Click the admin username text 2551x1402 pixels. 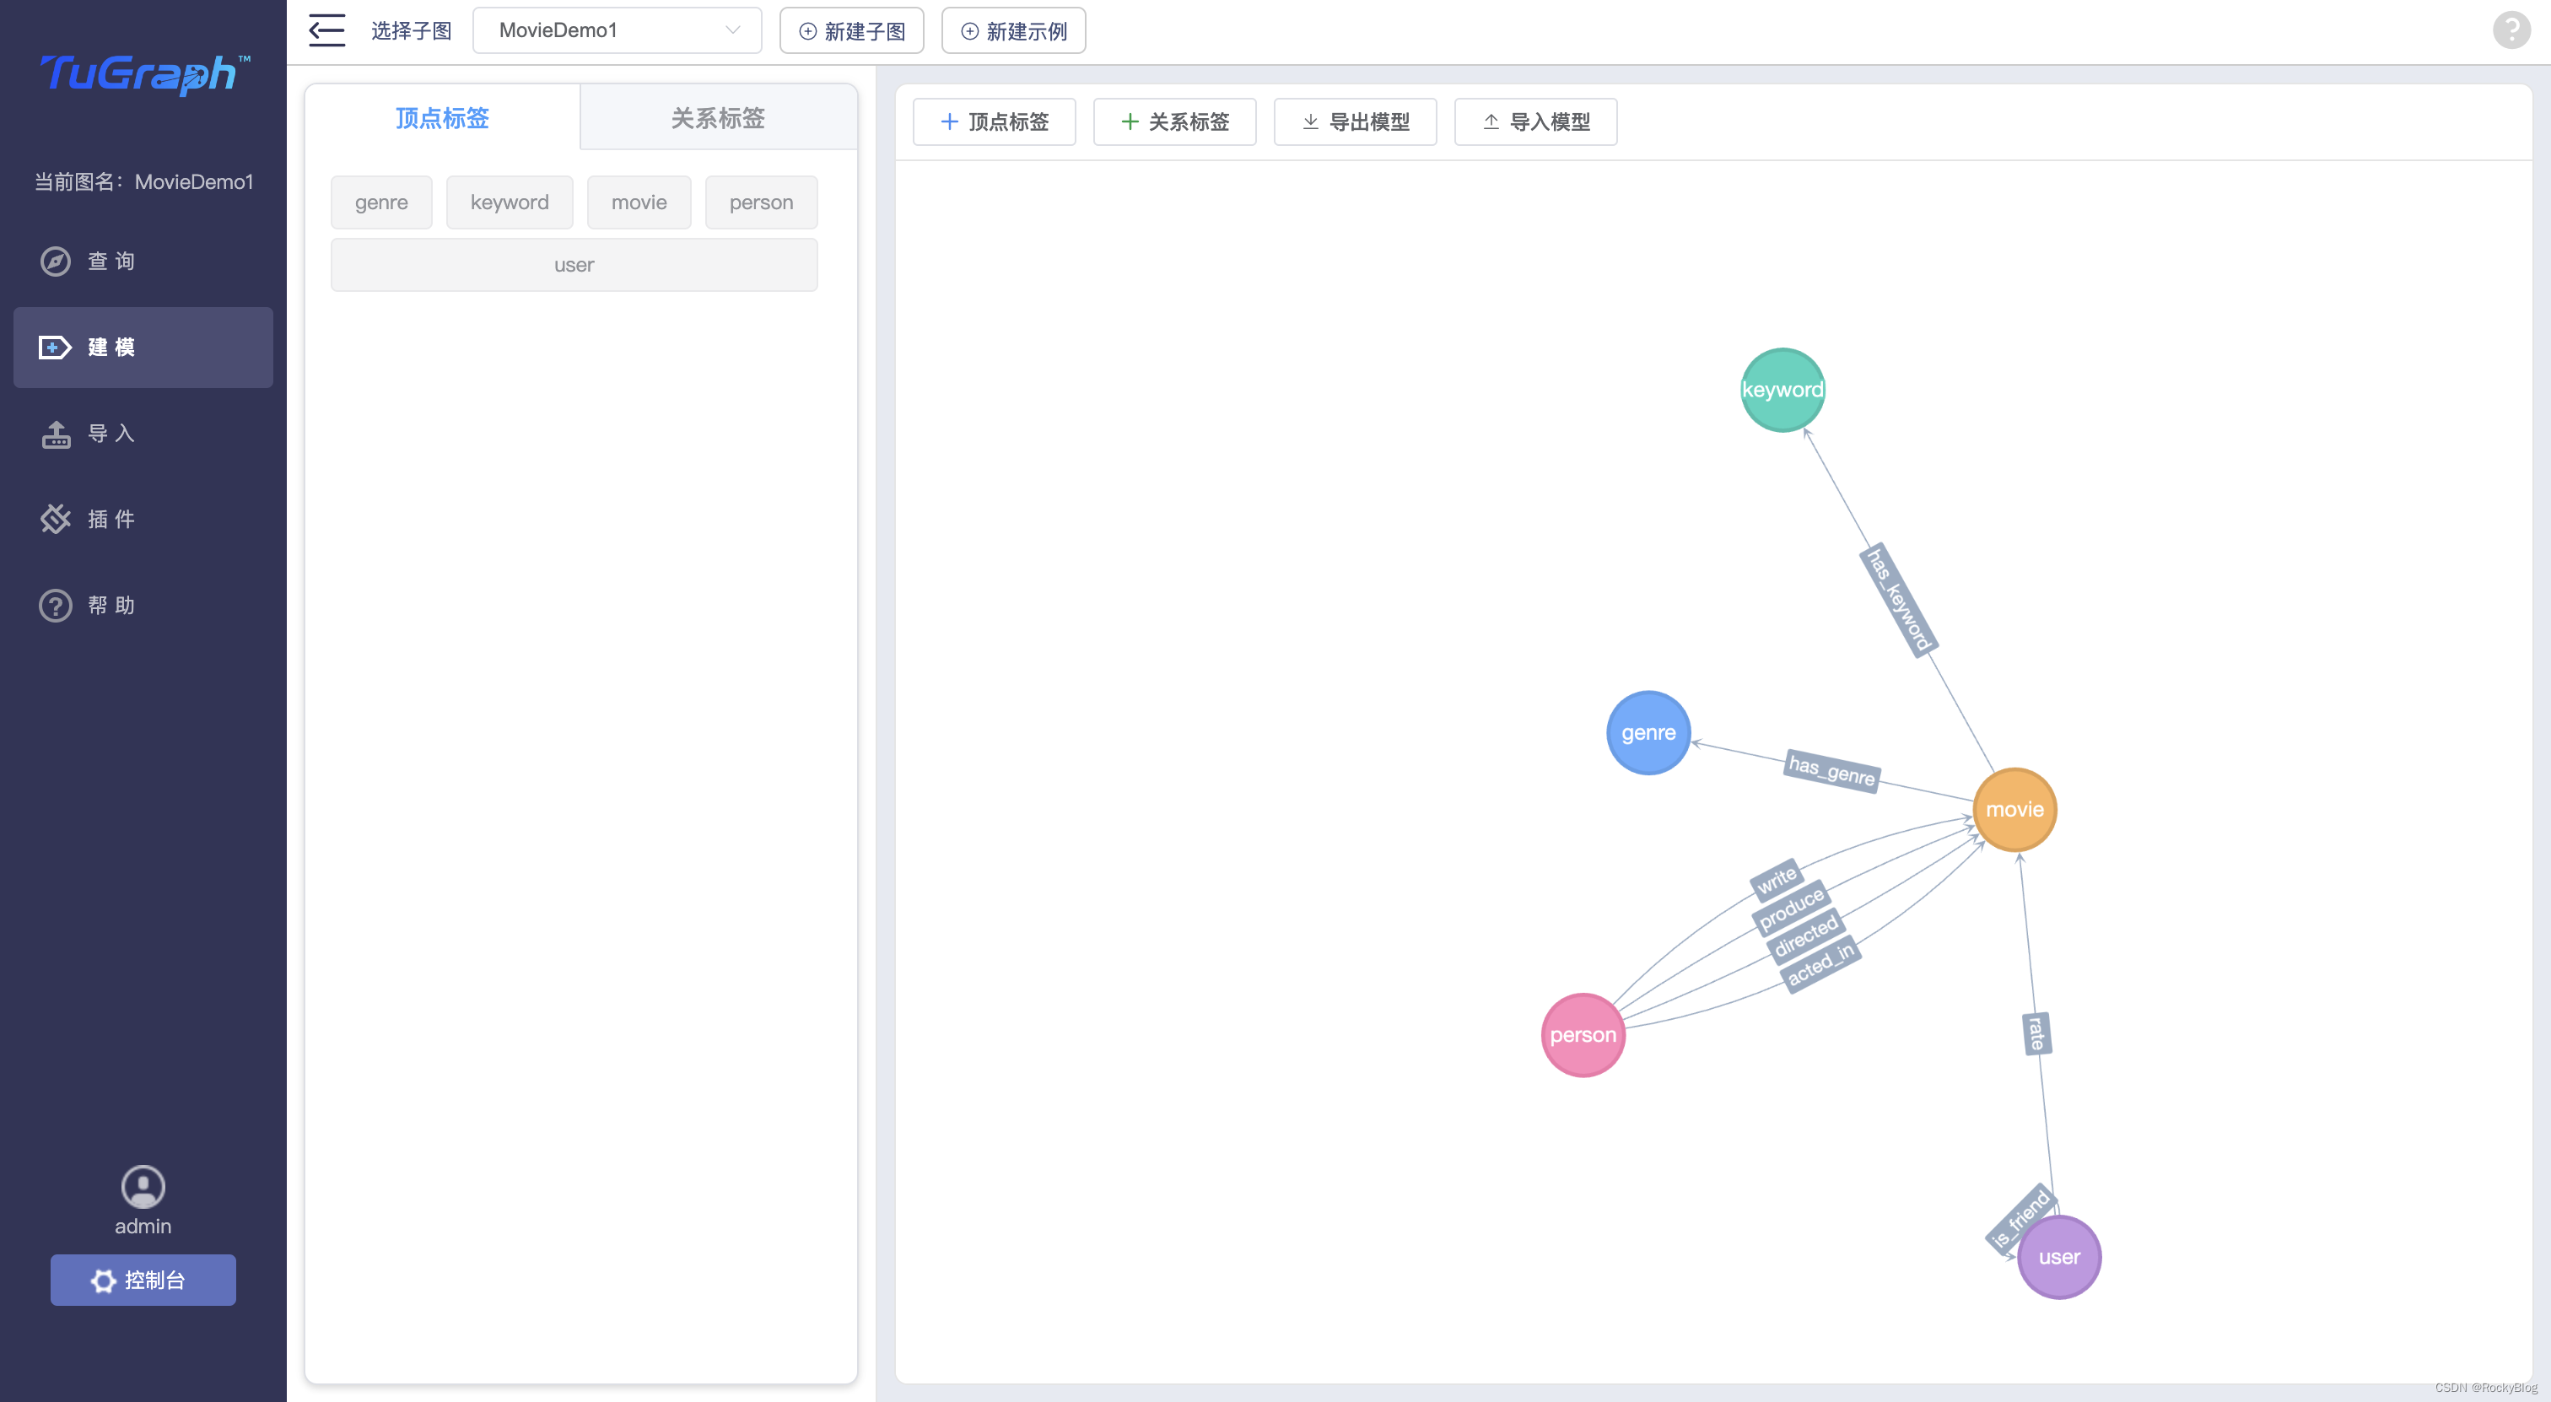(x=143, y=1227)
